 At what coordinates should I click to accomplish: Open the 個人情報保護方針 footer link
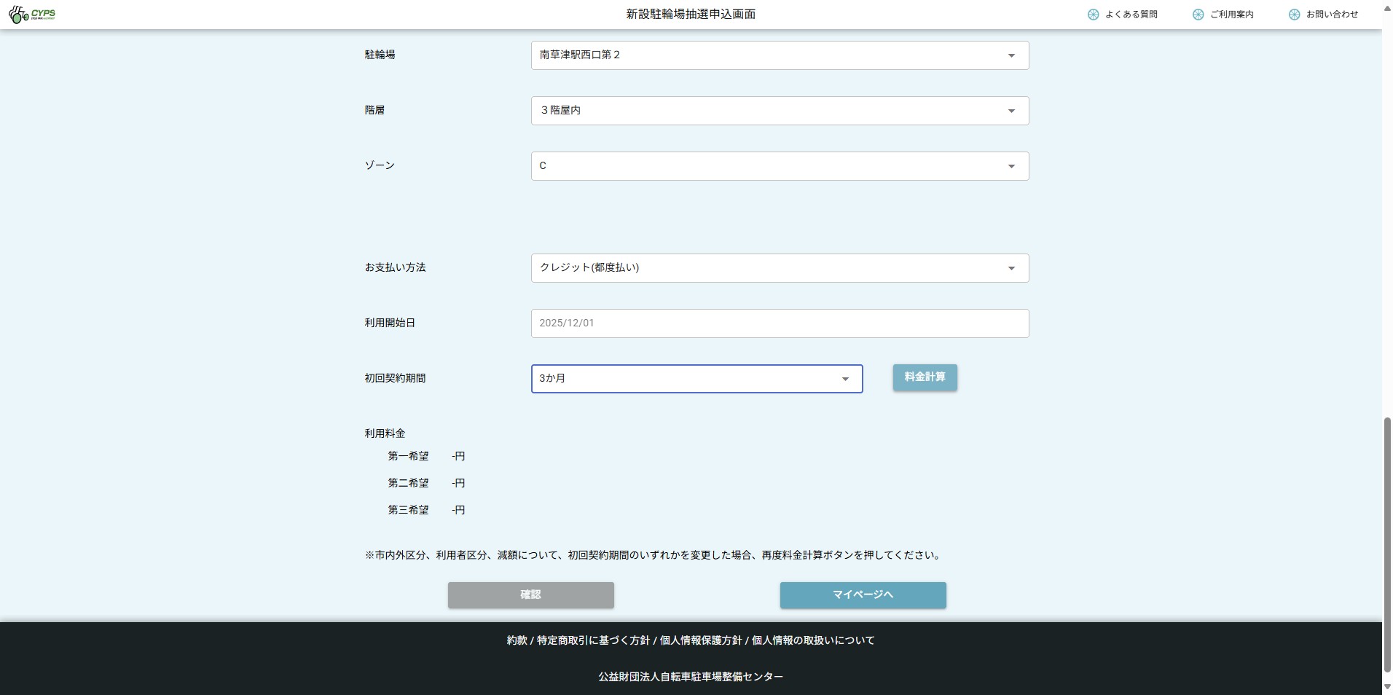(x=700, y=640)
